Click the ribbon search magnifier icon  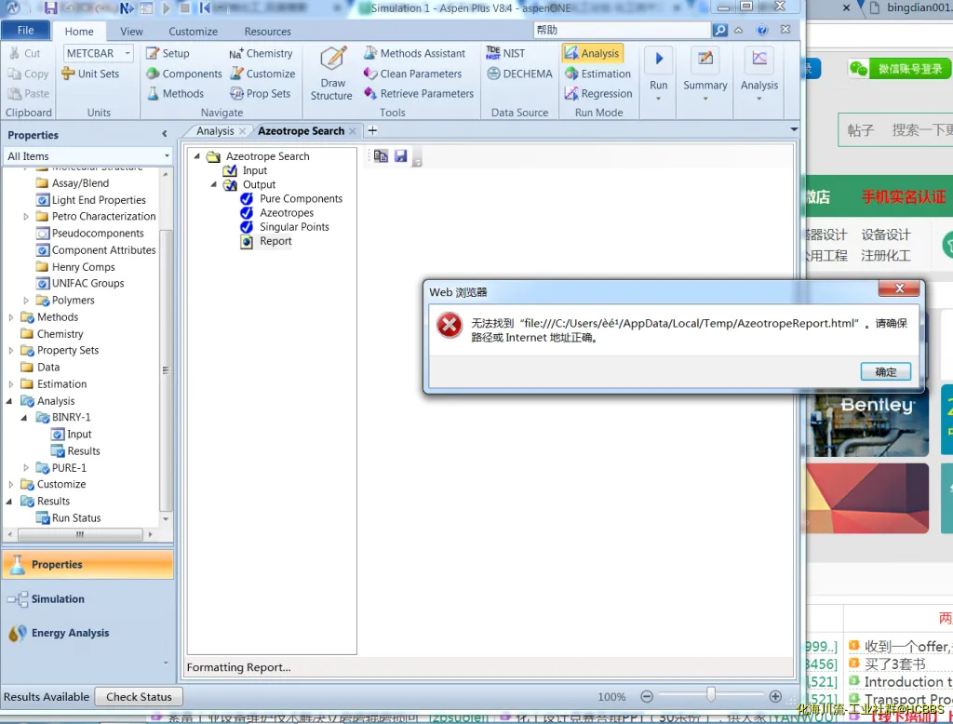[720, 30]
